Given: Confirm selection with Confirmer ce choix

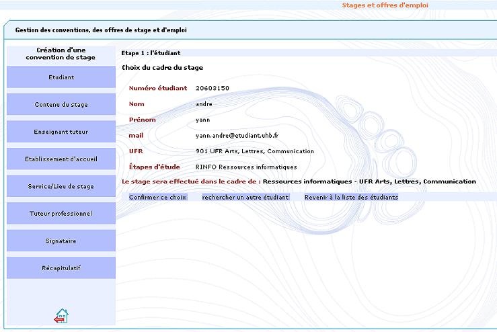Looking at the screenshot, I should pyautogui.click(x=157, y=198).
